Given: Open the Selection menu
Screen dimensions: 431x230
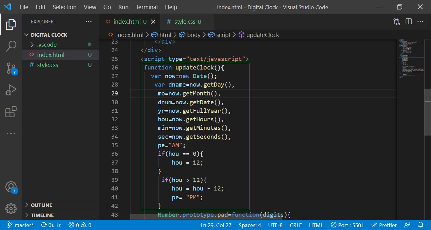Looking at the screenshot, I should coord(65,7).
